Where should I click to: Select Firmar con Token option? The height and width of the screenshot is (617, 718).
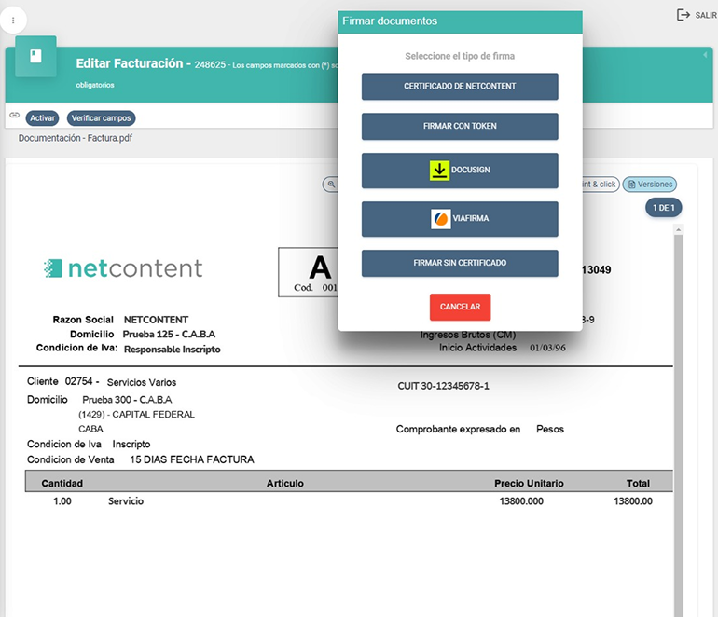pyautogui.click(x=460, y=127)
